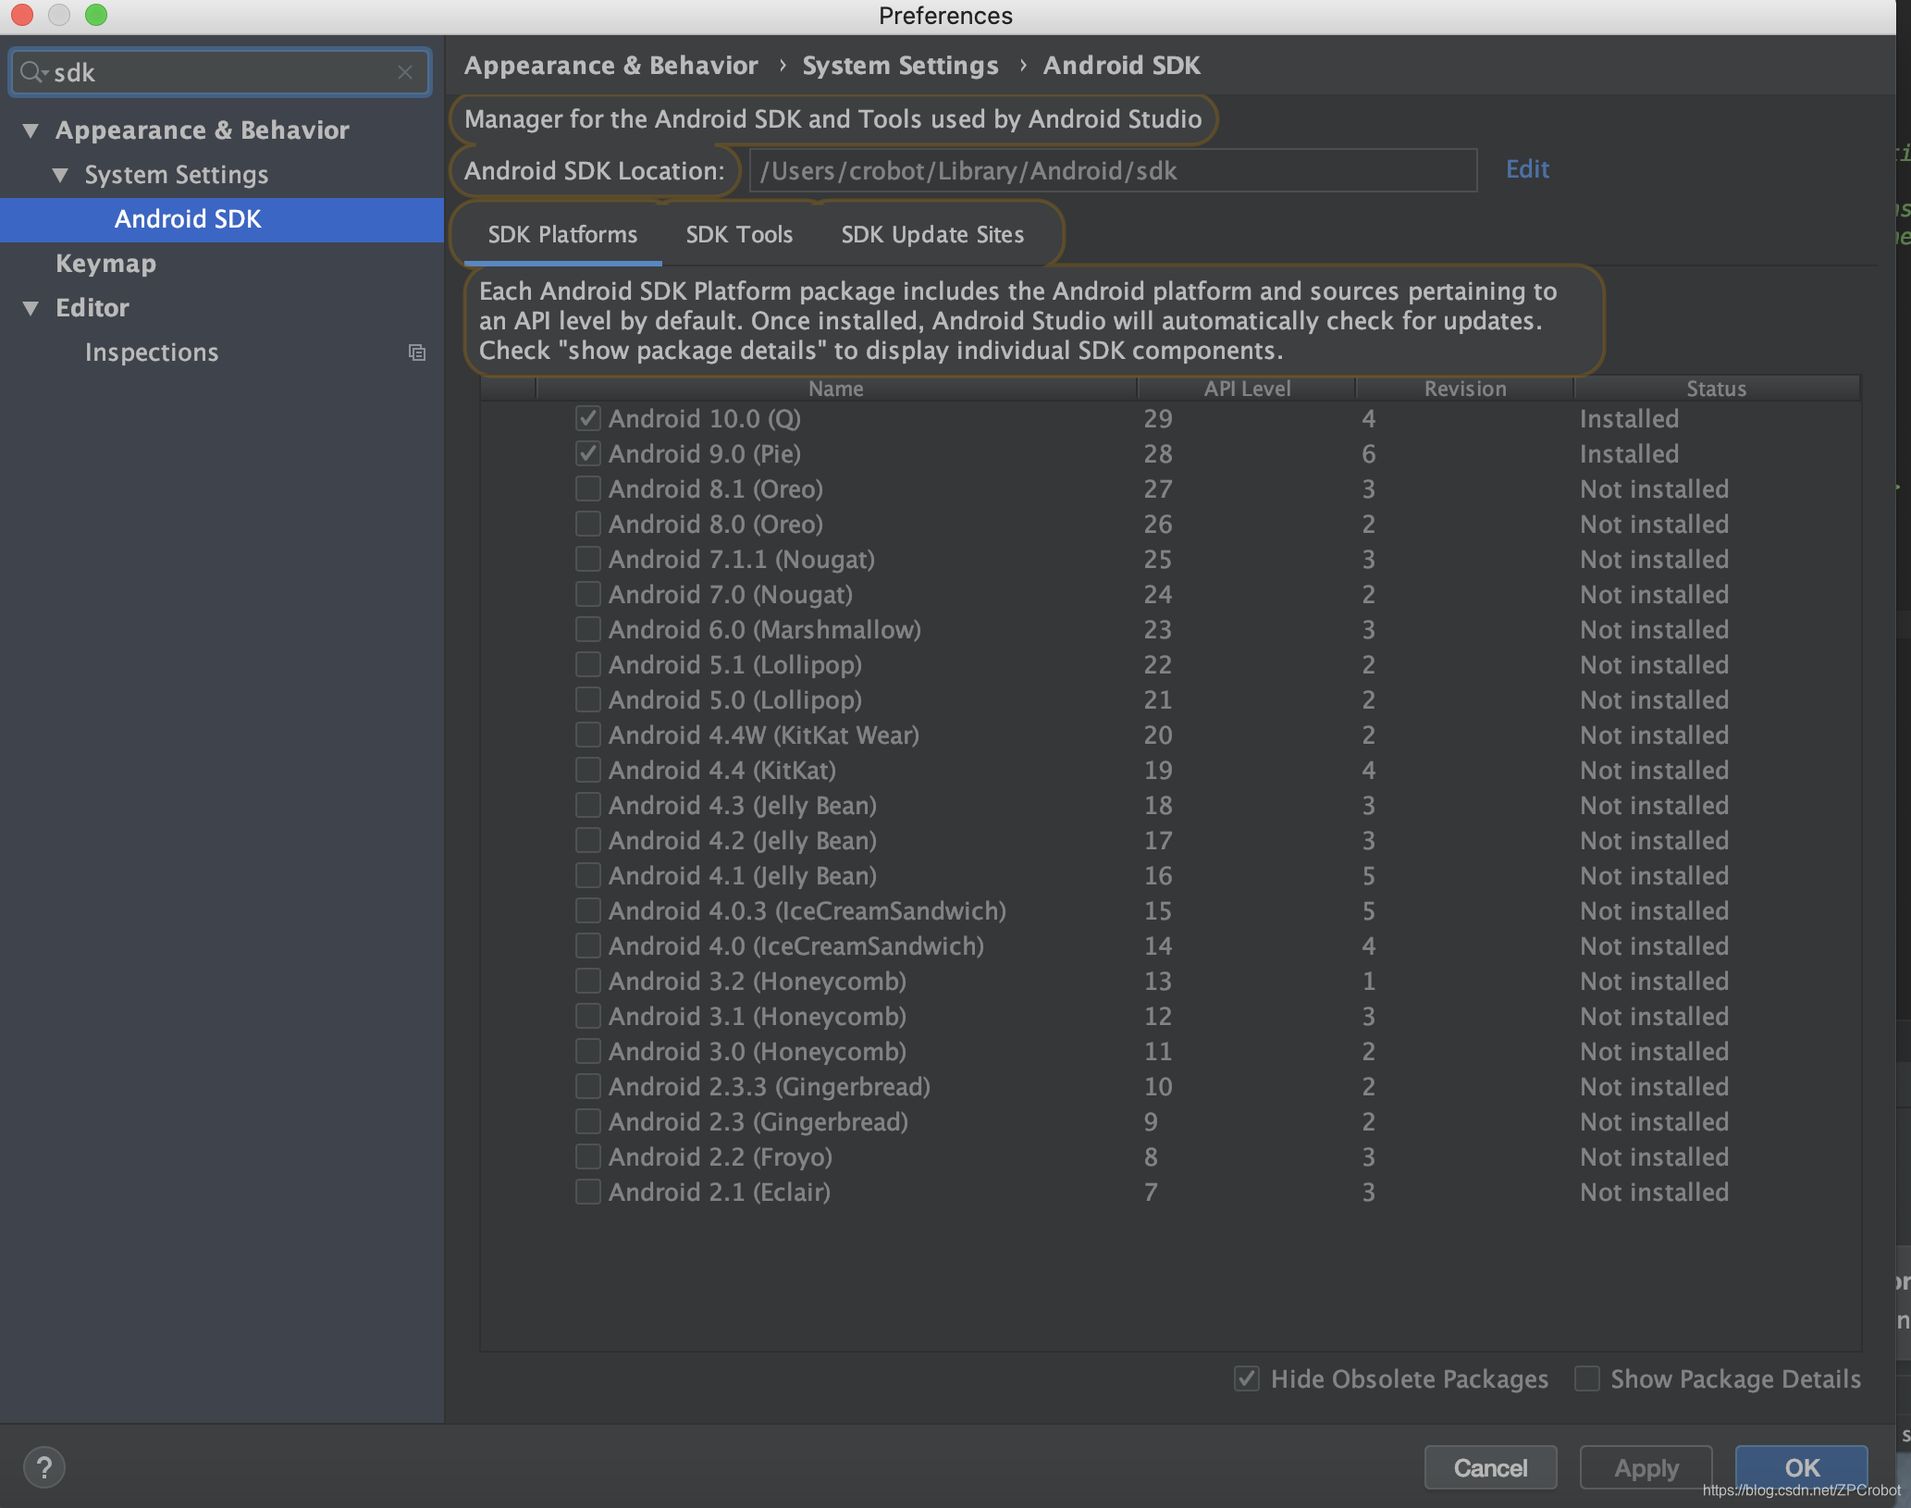Click the help question mark button
This screenshot has width=1911, height=1508.
pos(43,1467)
